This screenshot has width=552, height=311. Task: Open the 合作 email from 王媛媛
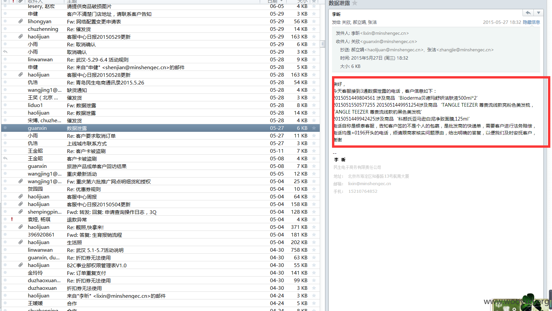[160, 303]
